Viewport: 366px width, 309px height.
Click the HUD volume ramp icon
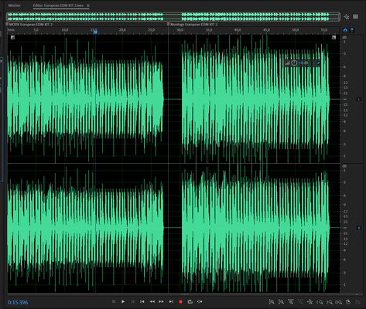tap(287, 63)
